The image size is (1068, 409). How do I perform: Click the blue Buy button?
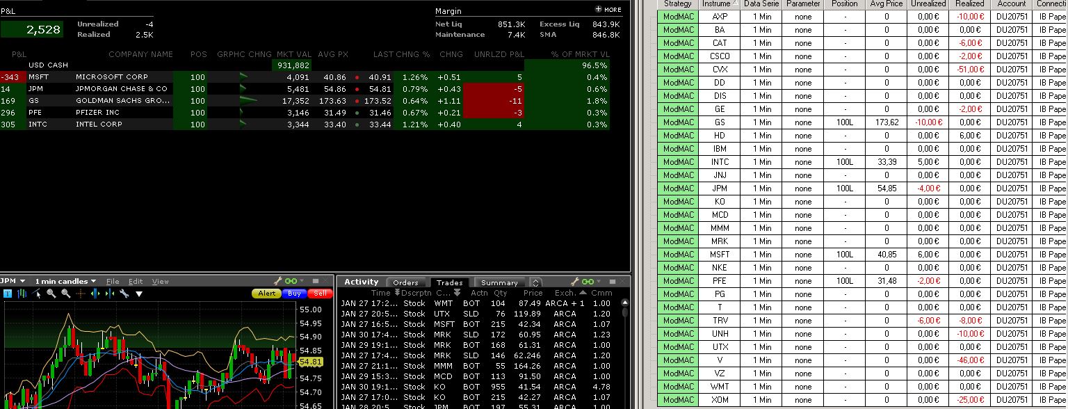pos(294,294)
